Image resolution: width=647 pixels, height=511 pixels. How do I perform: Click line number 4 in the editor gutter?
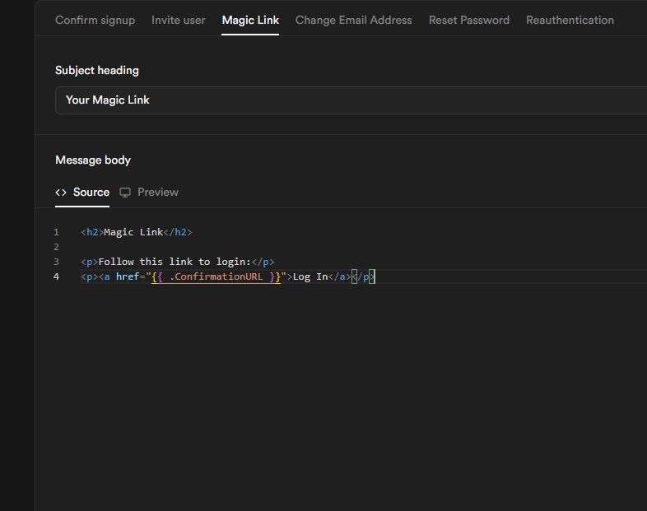(56, 277)
